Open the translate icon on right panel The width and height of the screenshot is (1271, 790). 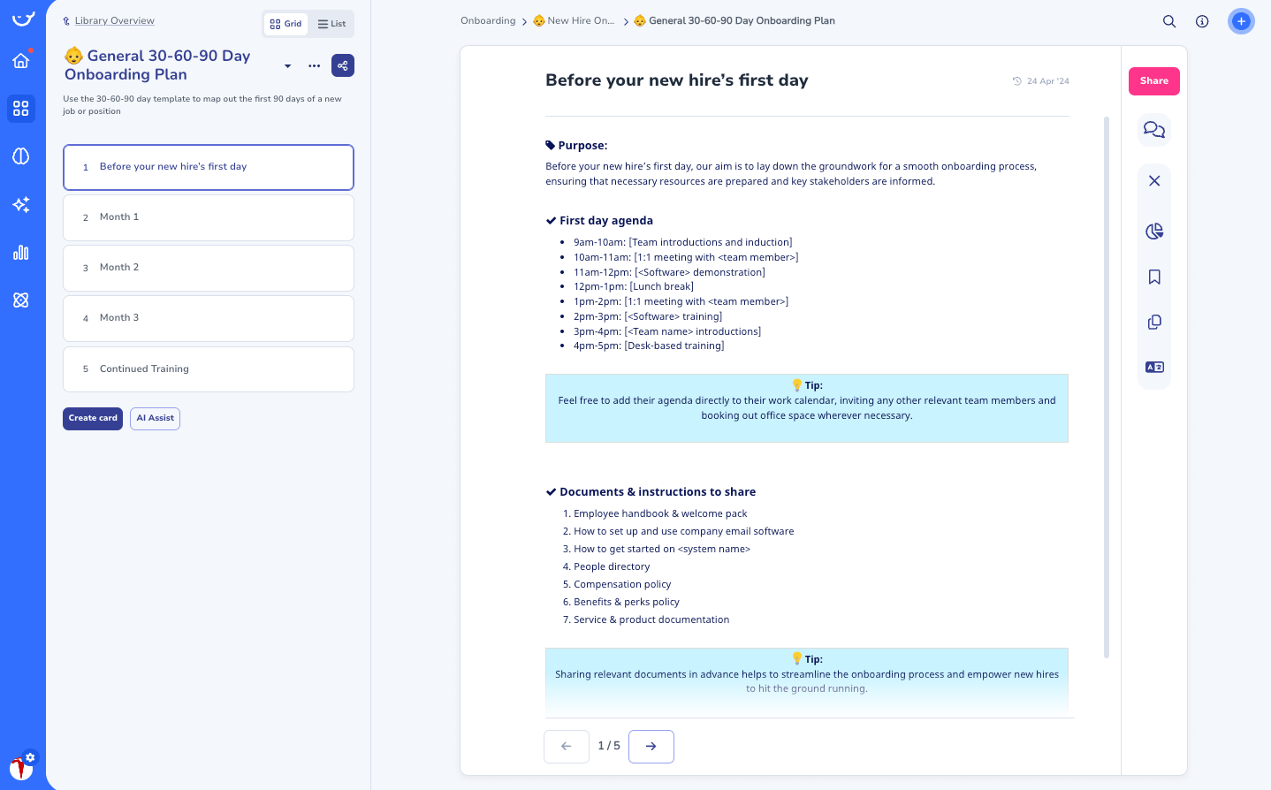click(x=1154, y=367)
